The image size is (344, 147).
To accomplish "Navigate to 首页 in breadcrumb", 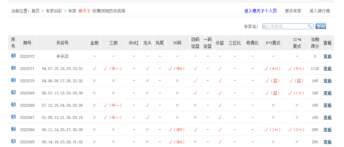I will click(x=35, y=11).
